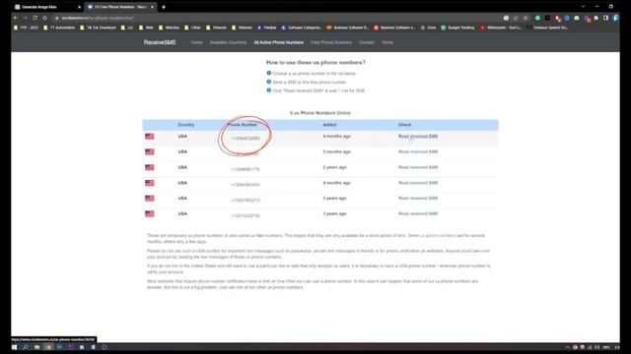Click the flag icon in the 5 months ago row
Viewport: 631px width, 354px height.
149,151
